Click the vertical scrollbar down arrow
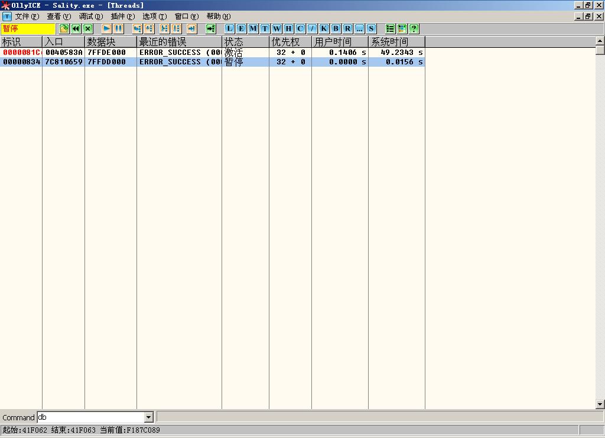This screenshot has width=605, height=438. (600, 404)
